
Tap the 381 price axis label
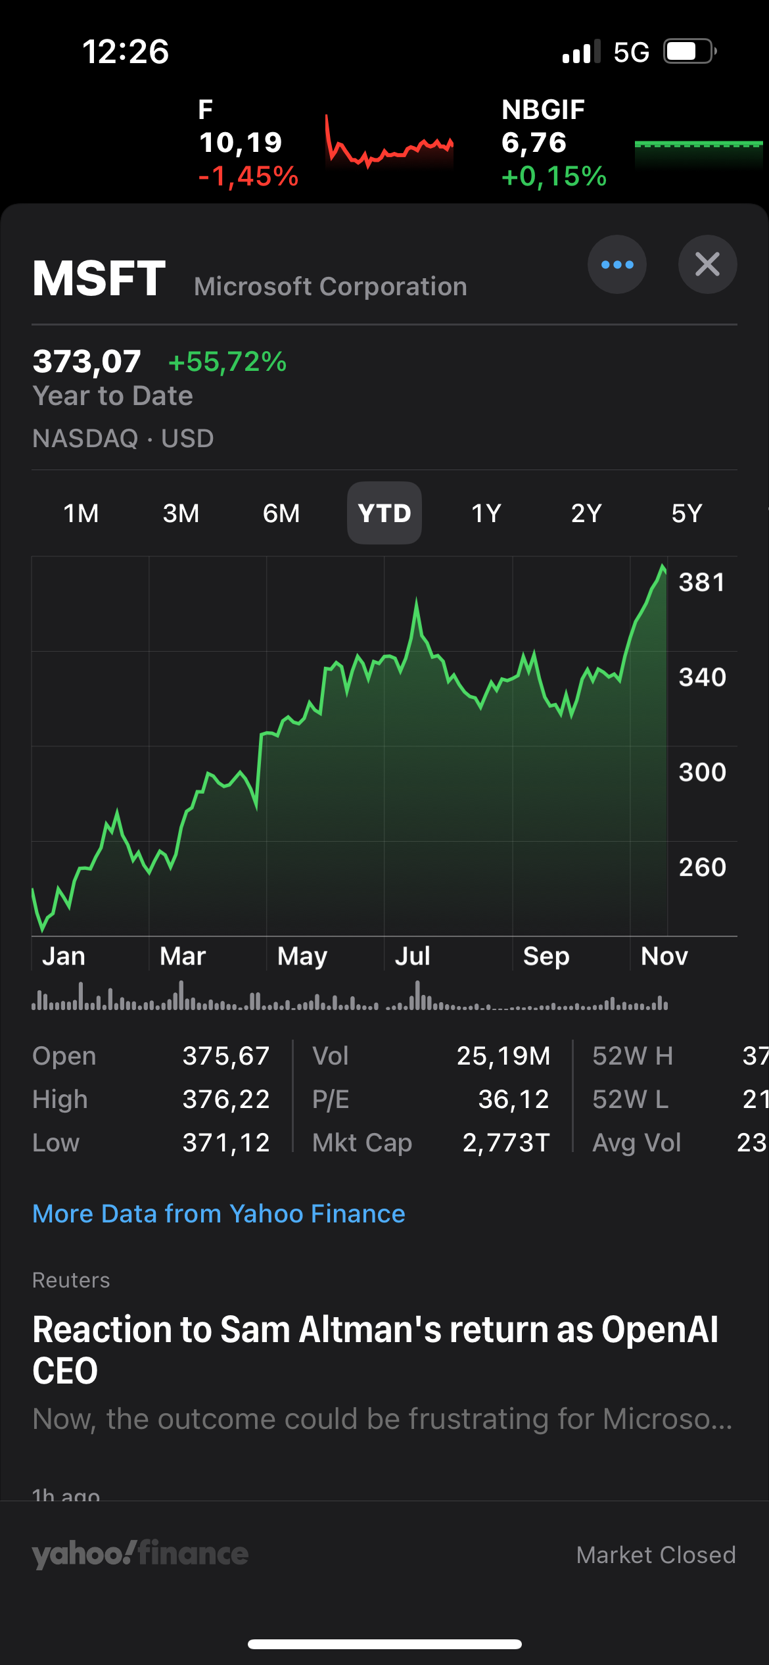pyautogui.click(x=702, y=583)
